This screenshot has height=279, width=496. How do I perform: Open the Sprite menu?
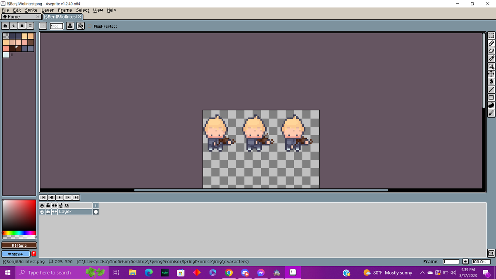tap(31, 10)
